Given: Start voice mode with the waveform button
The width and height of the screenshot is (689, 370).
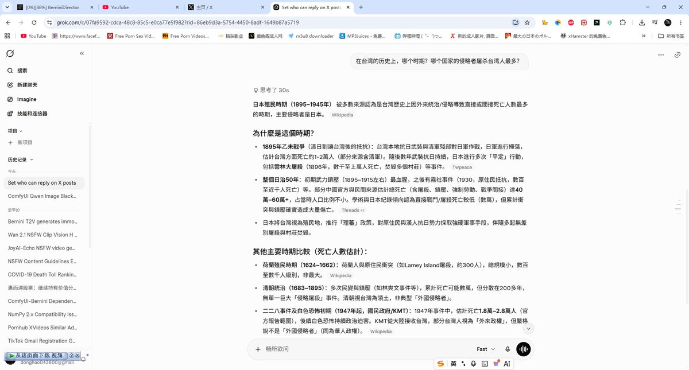Looking at the screenshot, I should (x=524, y=349).
